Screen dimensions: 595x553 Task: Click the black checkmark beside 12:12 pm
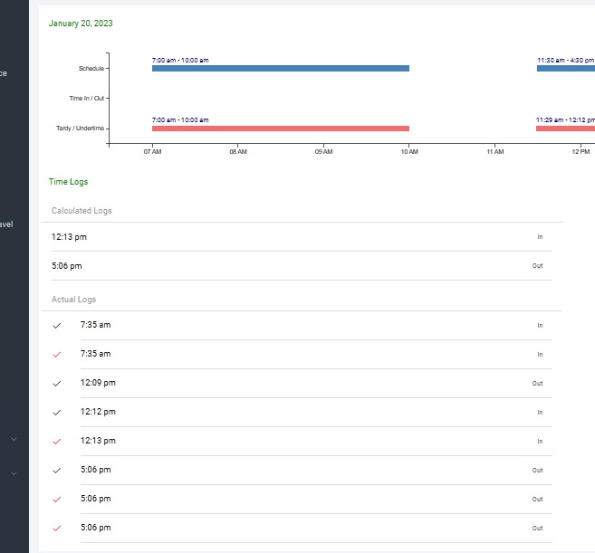[57, 412]
